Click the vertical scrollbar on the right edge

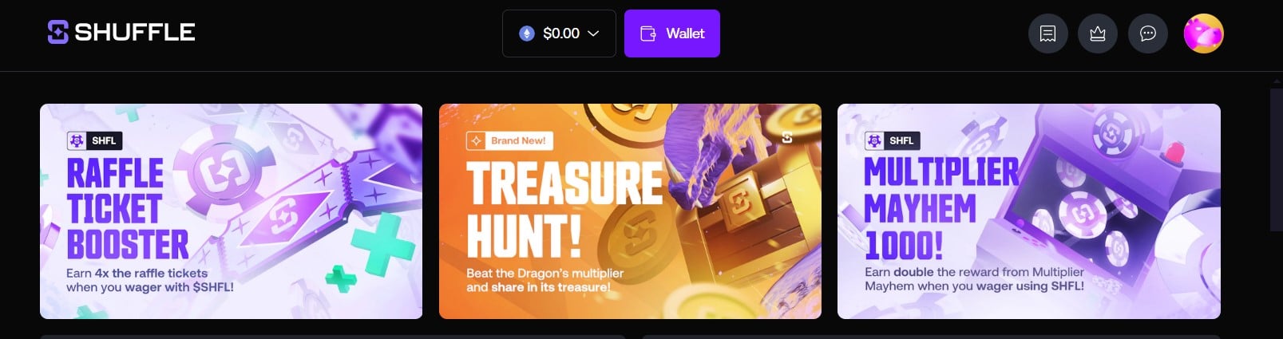[x=1276, y=160]
